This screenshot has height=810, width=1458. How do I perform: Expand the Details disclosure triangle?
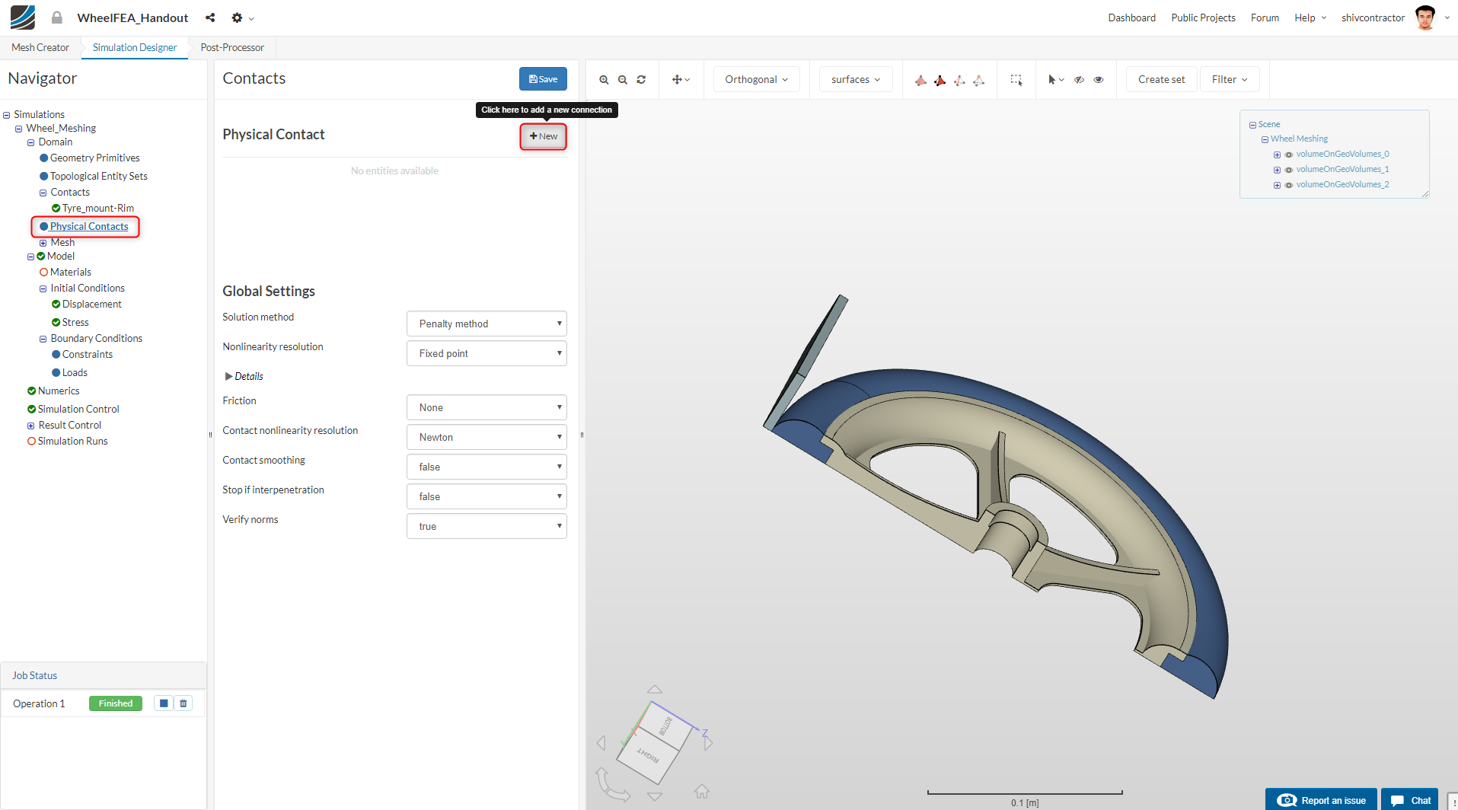(228, 376)
